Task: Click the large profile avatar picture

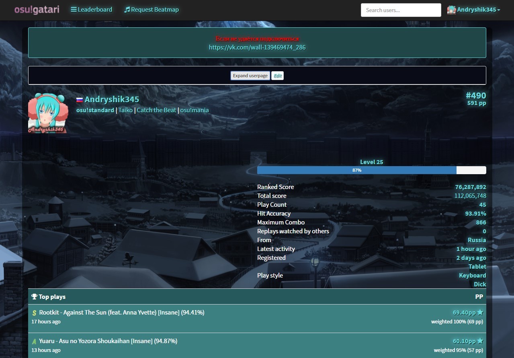Action: pyautogui.click(x=47, y=113)
